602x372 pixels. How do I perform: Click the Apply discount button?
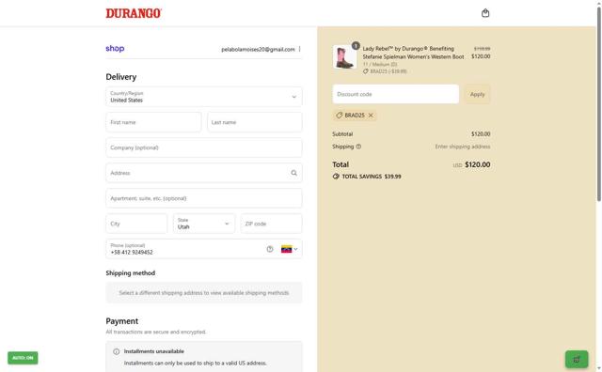(477, 94)
